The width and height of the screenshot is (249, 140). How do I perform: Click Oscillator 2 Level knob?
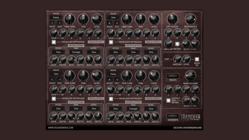pos(154,19)
